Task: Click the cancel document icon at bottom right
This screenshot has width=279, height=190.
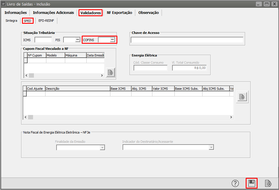Action: (x=268, y=183)
